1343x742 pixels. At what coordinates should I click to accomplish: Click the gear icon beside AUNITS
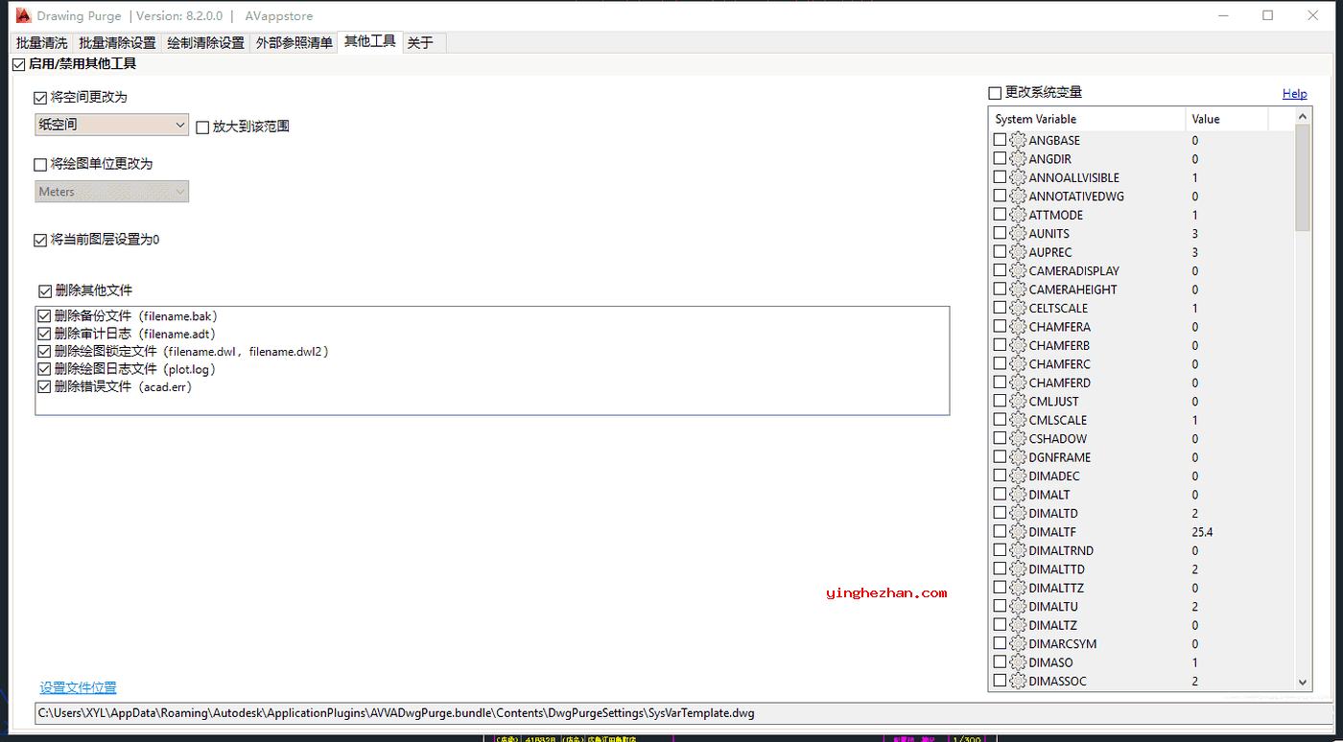(x=1018, y=234)
